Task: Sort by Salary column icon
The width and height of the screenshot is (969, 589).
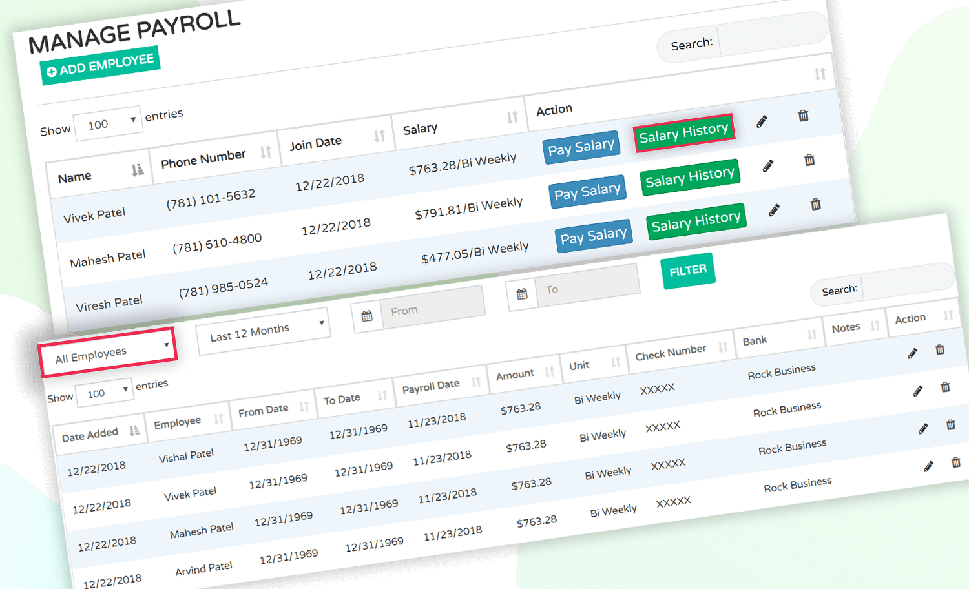Action: [512, 117]
